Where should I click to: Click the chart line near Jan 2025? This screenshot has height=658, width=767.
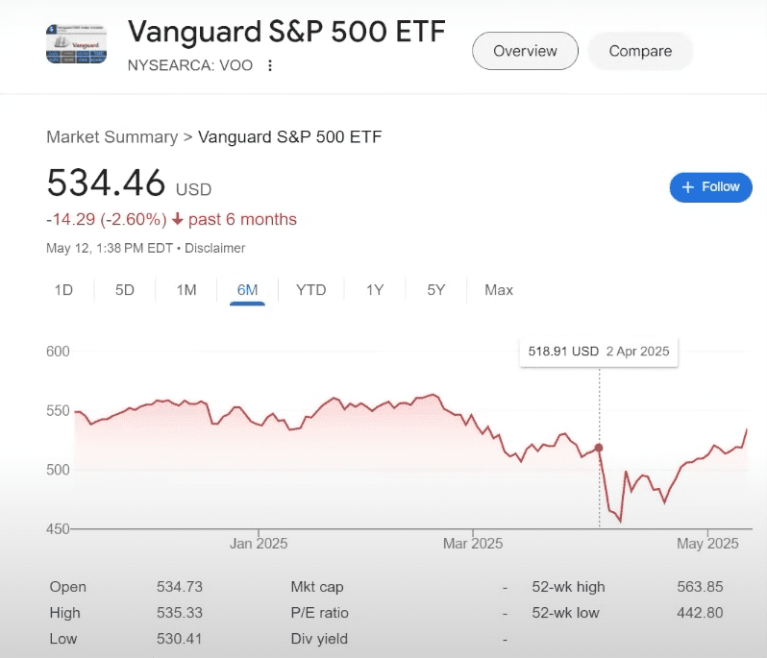260,424
